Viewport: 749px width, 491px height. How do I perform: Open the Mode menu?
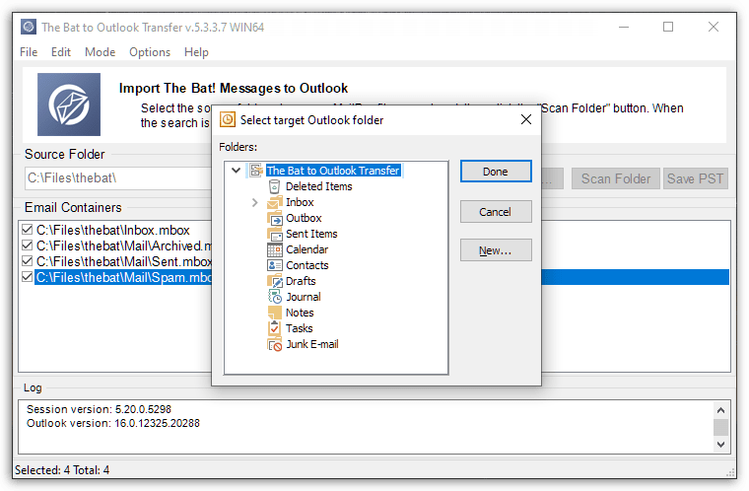coord(100,52)
